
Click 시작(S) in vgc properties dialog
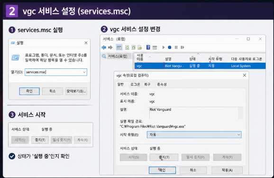click(134, 157)
